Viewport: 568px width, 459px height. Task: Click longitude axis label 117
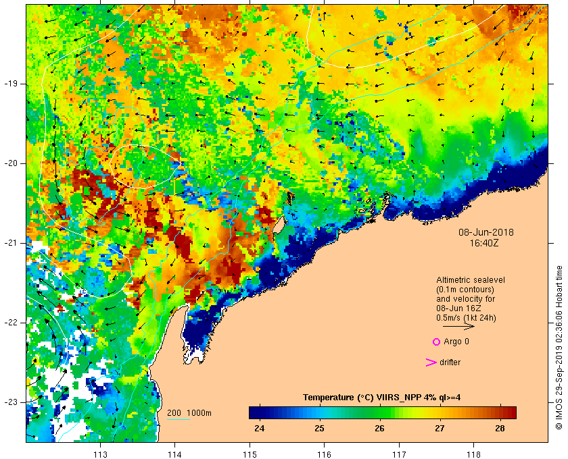coord(399,455)
